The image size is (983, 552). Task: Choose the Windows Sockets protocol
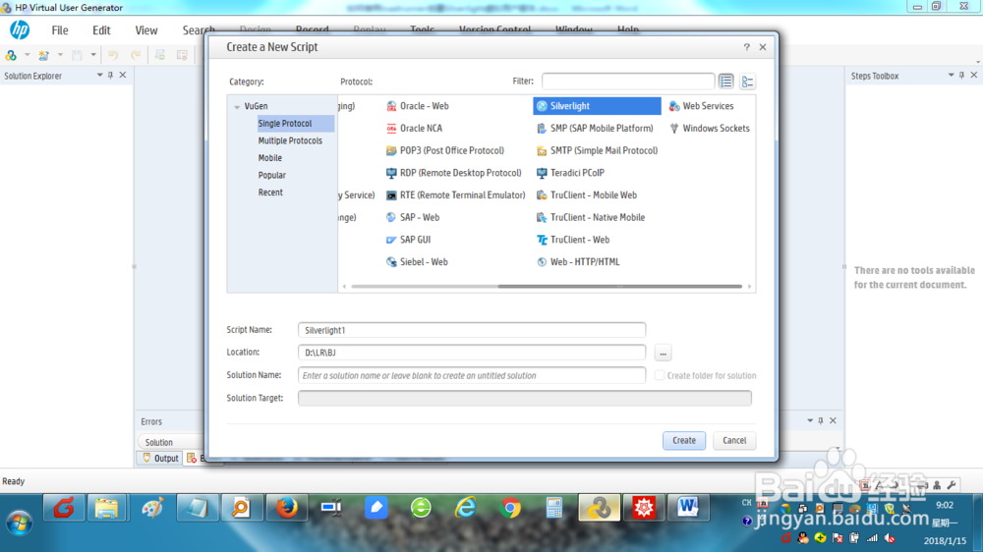point(709,129)
